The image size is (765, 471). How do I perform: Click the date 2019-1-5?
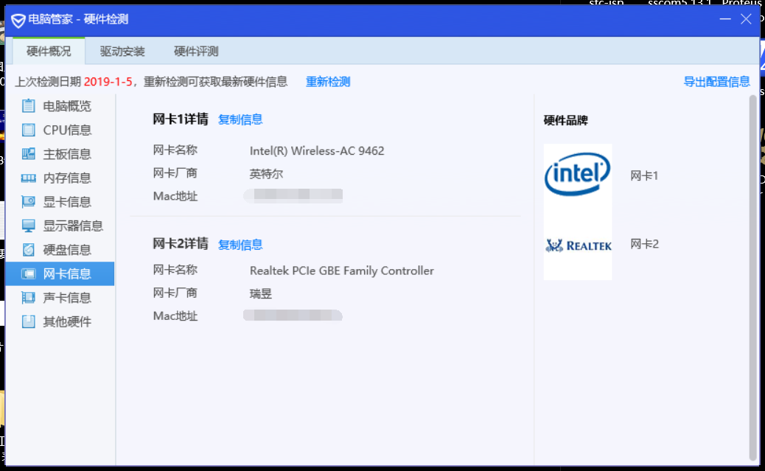pos(108,82)
